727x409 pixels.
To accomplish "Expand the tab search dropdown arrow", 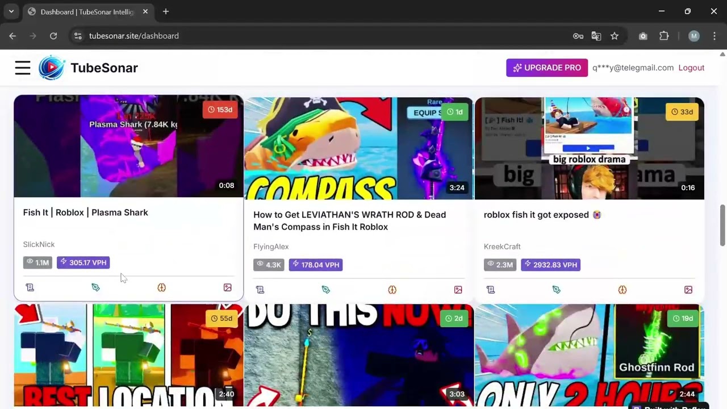I will coord(11,11).
